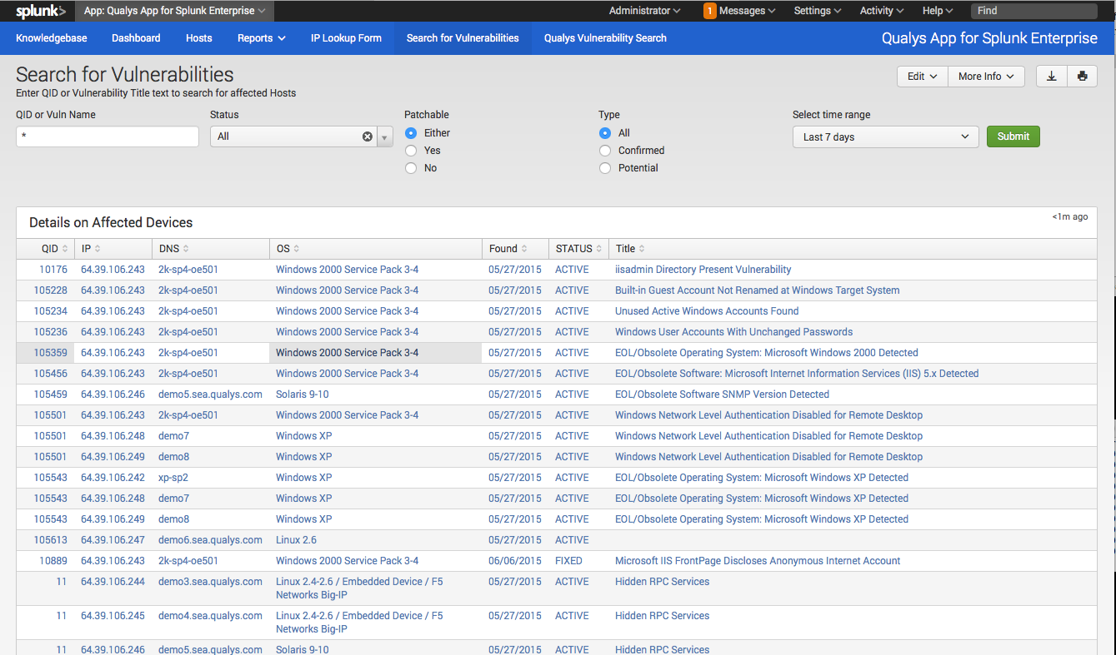1116x655 pixels.
Task: Open the App: Qualys App for Splunk Enterprise dropdown
Action: (x=174, y=11)
